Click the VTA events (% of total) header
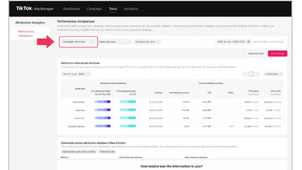 tap(275, 92)
